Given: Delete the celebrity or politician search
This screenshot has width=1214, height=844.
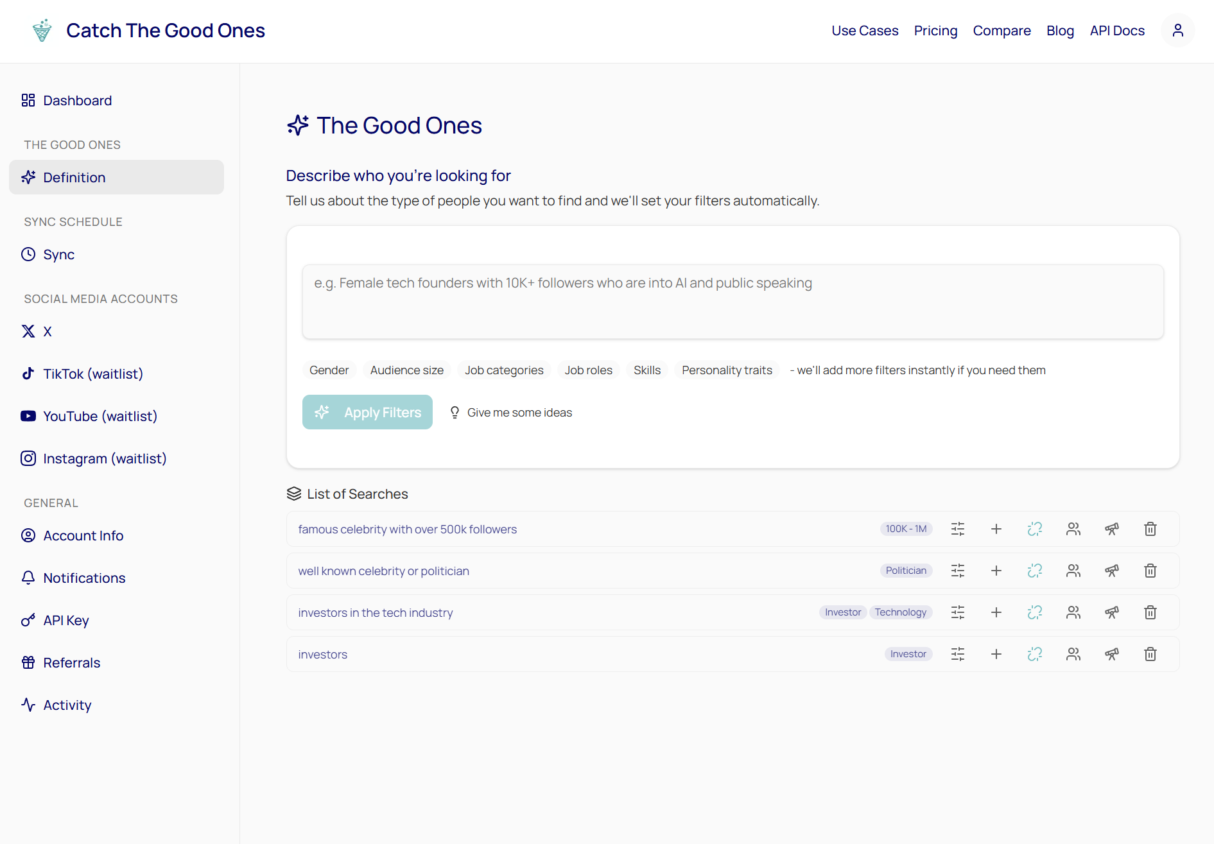Looking at the screenshot, I should point(1150,571).
